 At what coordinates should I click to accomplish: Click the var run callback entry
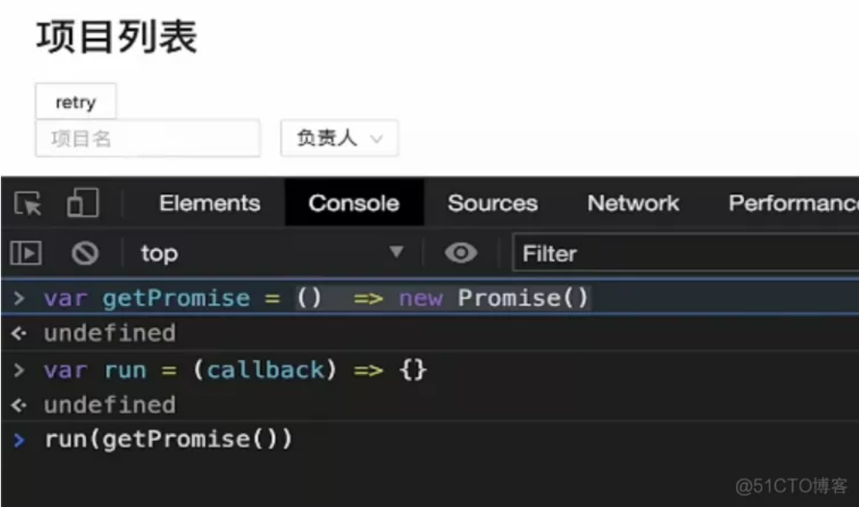236,369
